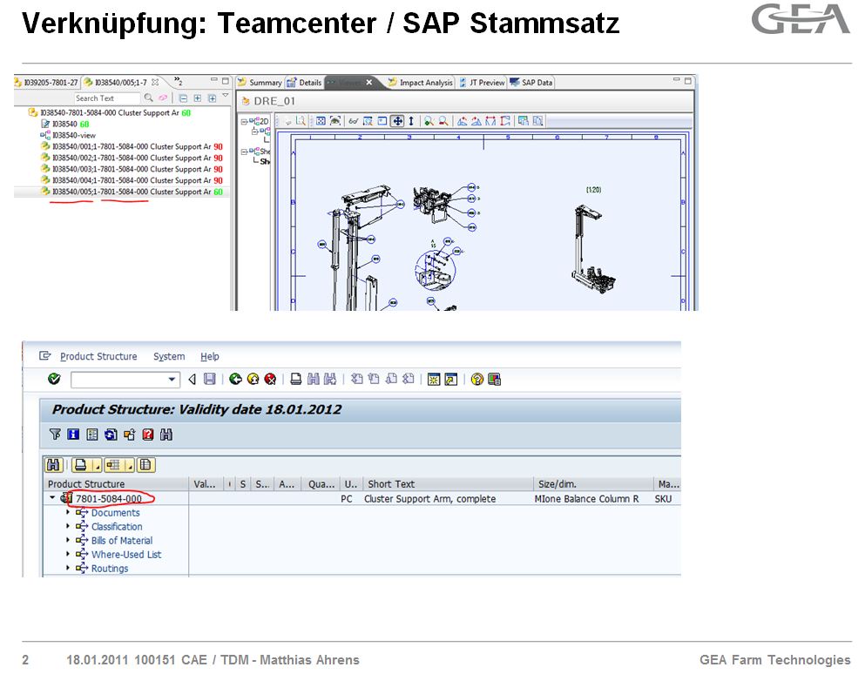Image resolution: width=865 pixels, height=674 pixels.
Task: Click the Create New Session icon
Action: click(434, 379)
